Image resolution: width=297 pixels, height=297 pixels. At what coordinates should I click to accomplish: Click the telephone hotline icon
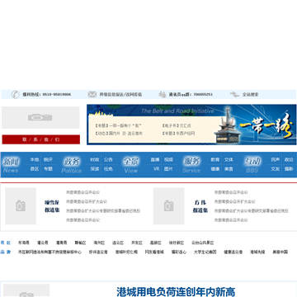(15, 94)
